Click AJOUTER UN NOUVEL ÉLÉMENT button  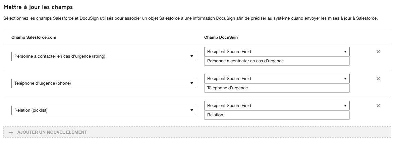pos(52,132)
